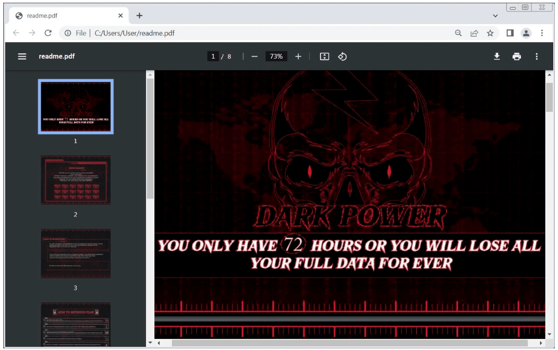Reload the current page
This screenshot has width=558, height=350.
48,33
